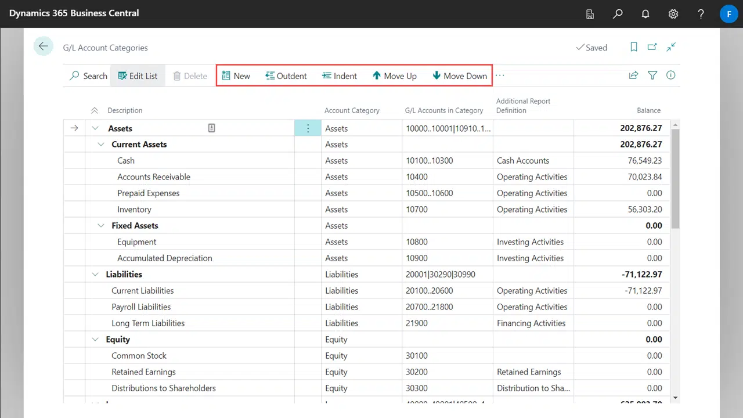Collapse the Equity category
743x418 pixels.
(95, 340)
